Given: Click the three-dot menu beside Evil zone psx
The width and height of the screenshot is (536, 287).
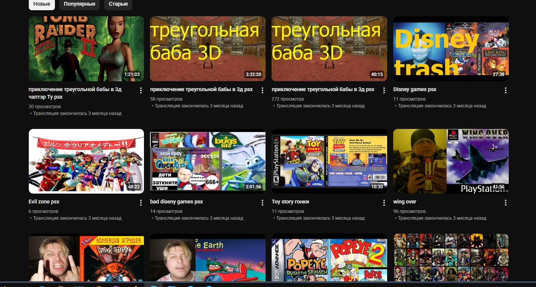Looking at the screenshot, I should pyautogui.click(x=141, y=203).
